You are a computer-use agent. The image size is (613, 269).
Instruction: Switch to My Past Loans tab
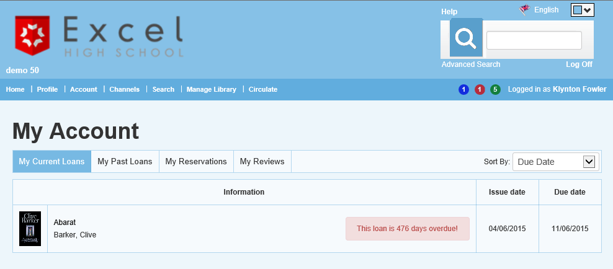point(125,162)
